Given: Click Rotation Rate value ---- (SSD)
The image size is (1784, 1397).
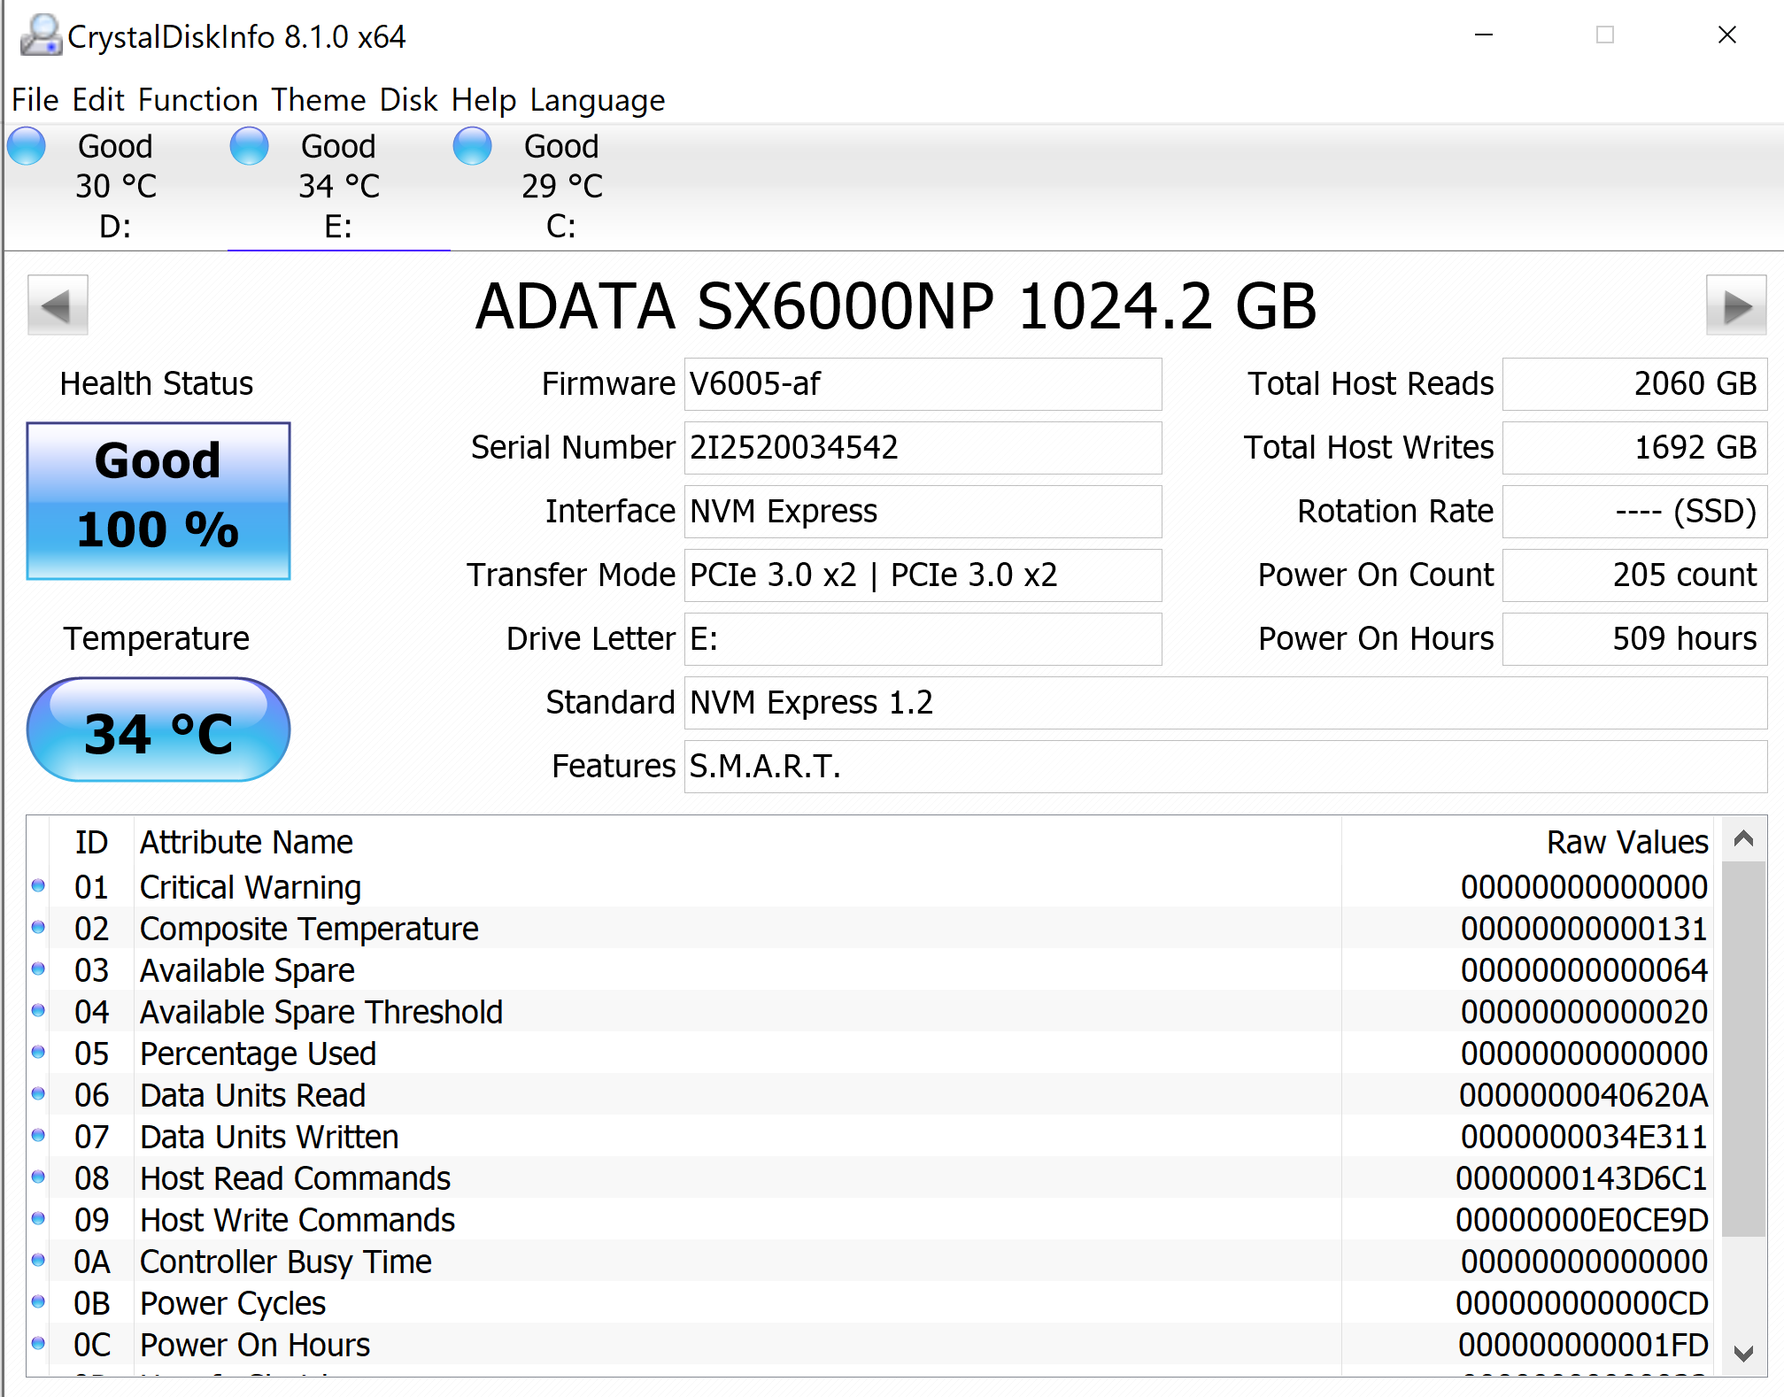Looking at the screenshot, I should click(x=1634, y=512).
